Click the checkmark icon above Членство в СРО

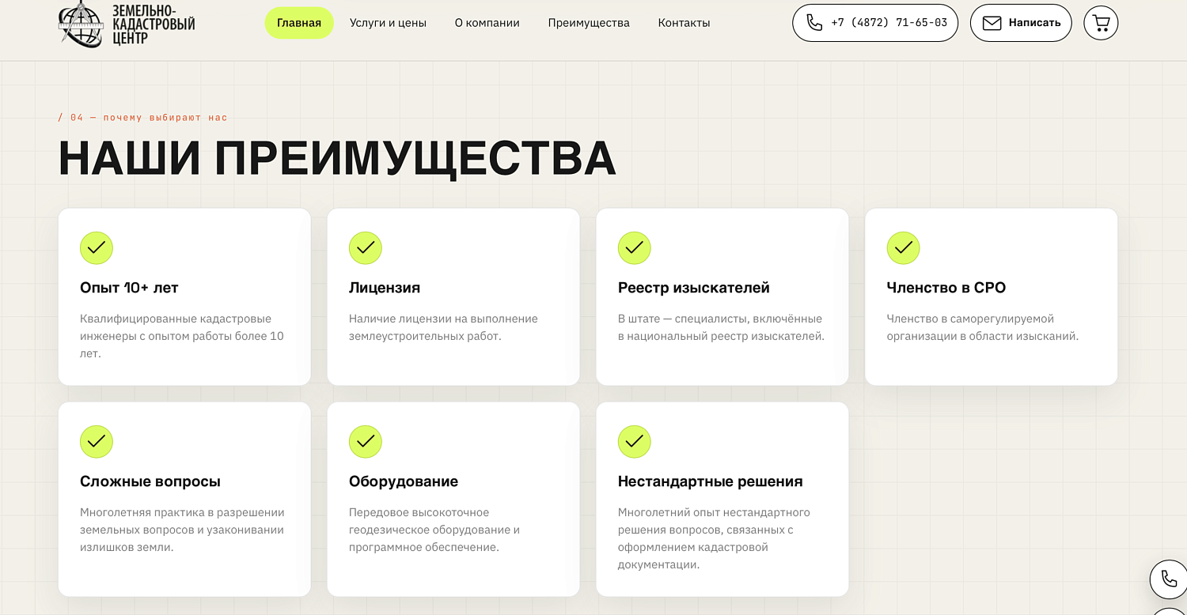904,248
